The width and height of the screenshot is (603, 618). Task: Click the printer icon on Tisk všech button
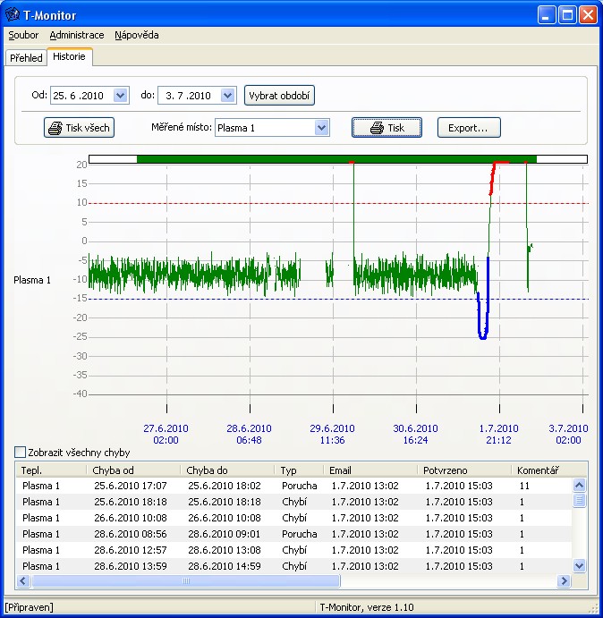click(x=55, y=128)
